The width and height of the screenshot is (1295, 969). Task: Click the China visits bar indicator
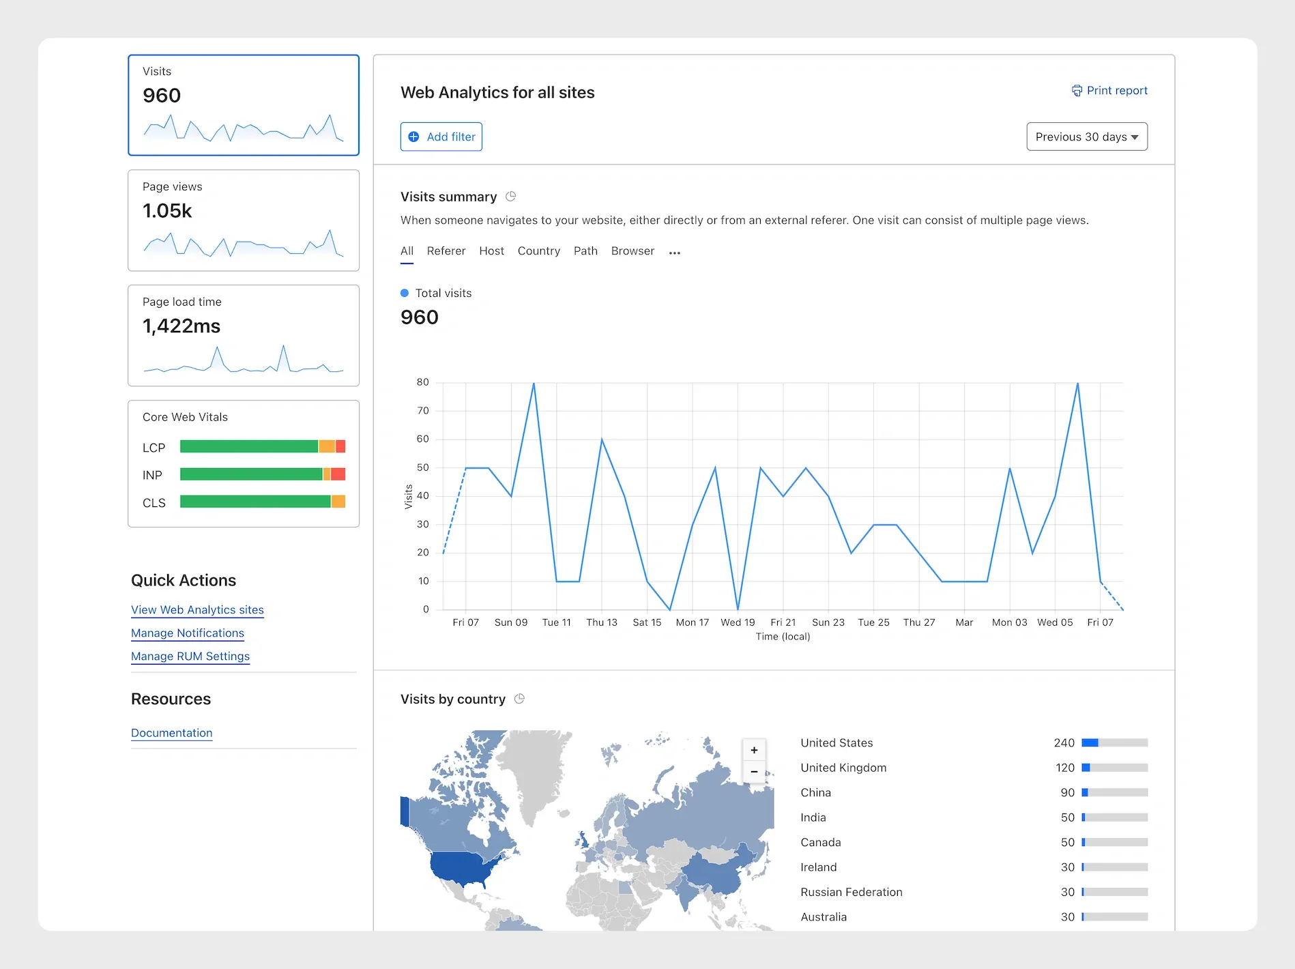[1115, 792]
